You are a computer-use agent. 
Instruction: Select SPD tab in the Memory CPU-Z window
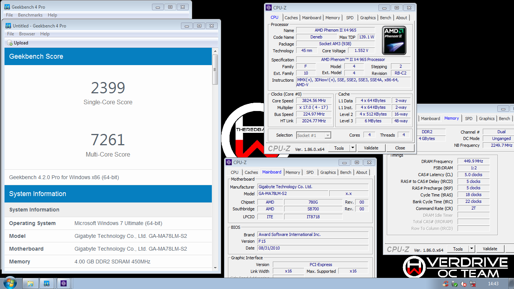[x=468, y=119]
